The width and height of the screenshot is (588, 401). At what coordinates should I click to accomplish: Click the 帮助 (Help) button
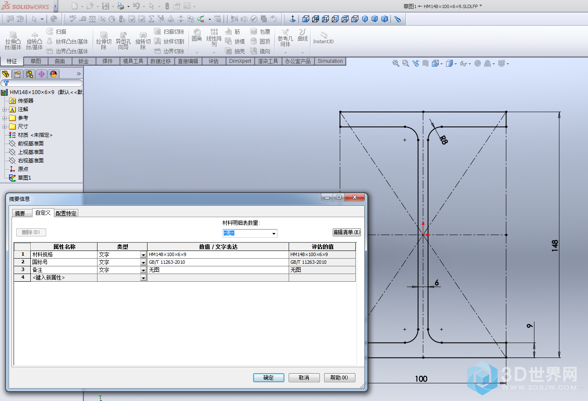click(340, 377)
